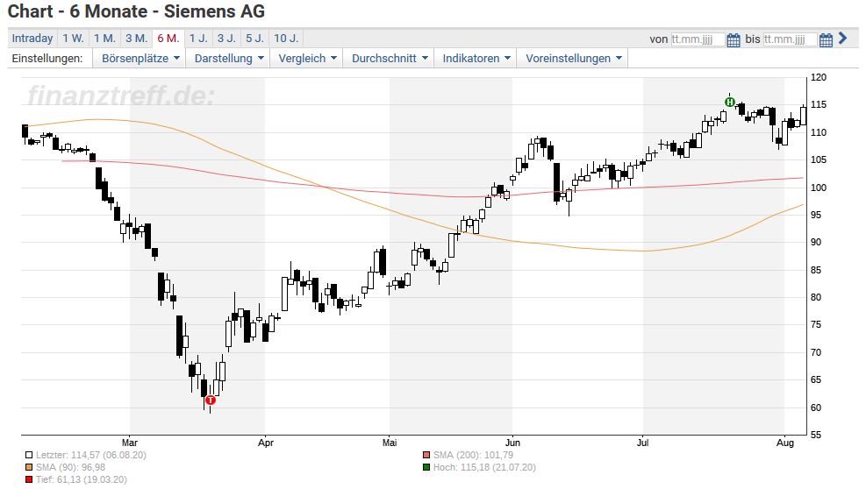Click the 'Mai' x-axis label
866x489 pixels.
pos(390,443)
